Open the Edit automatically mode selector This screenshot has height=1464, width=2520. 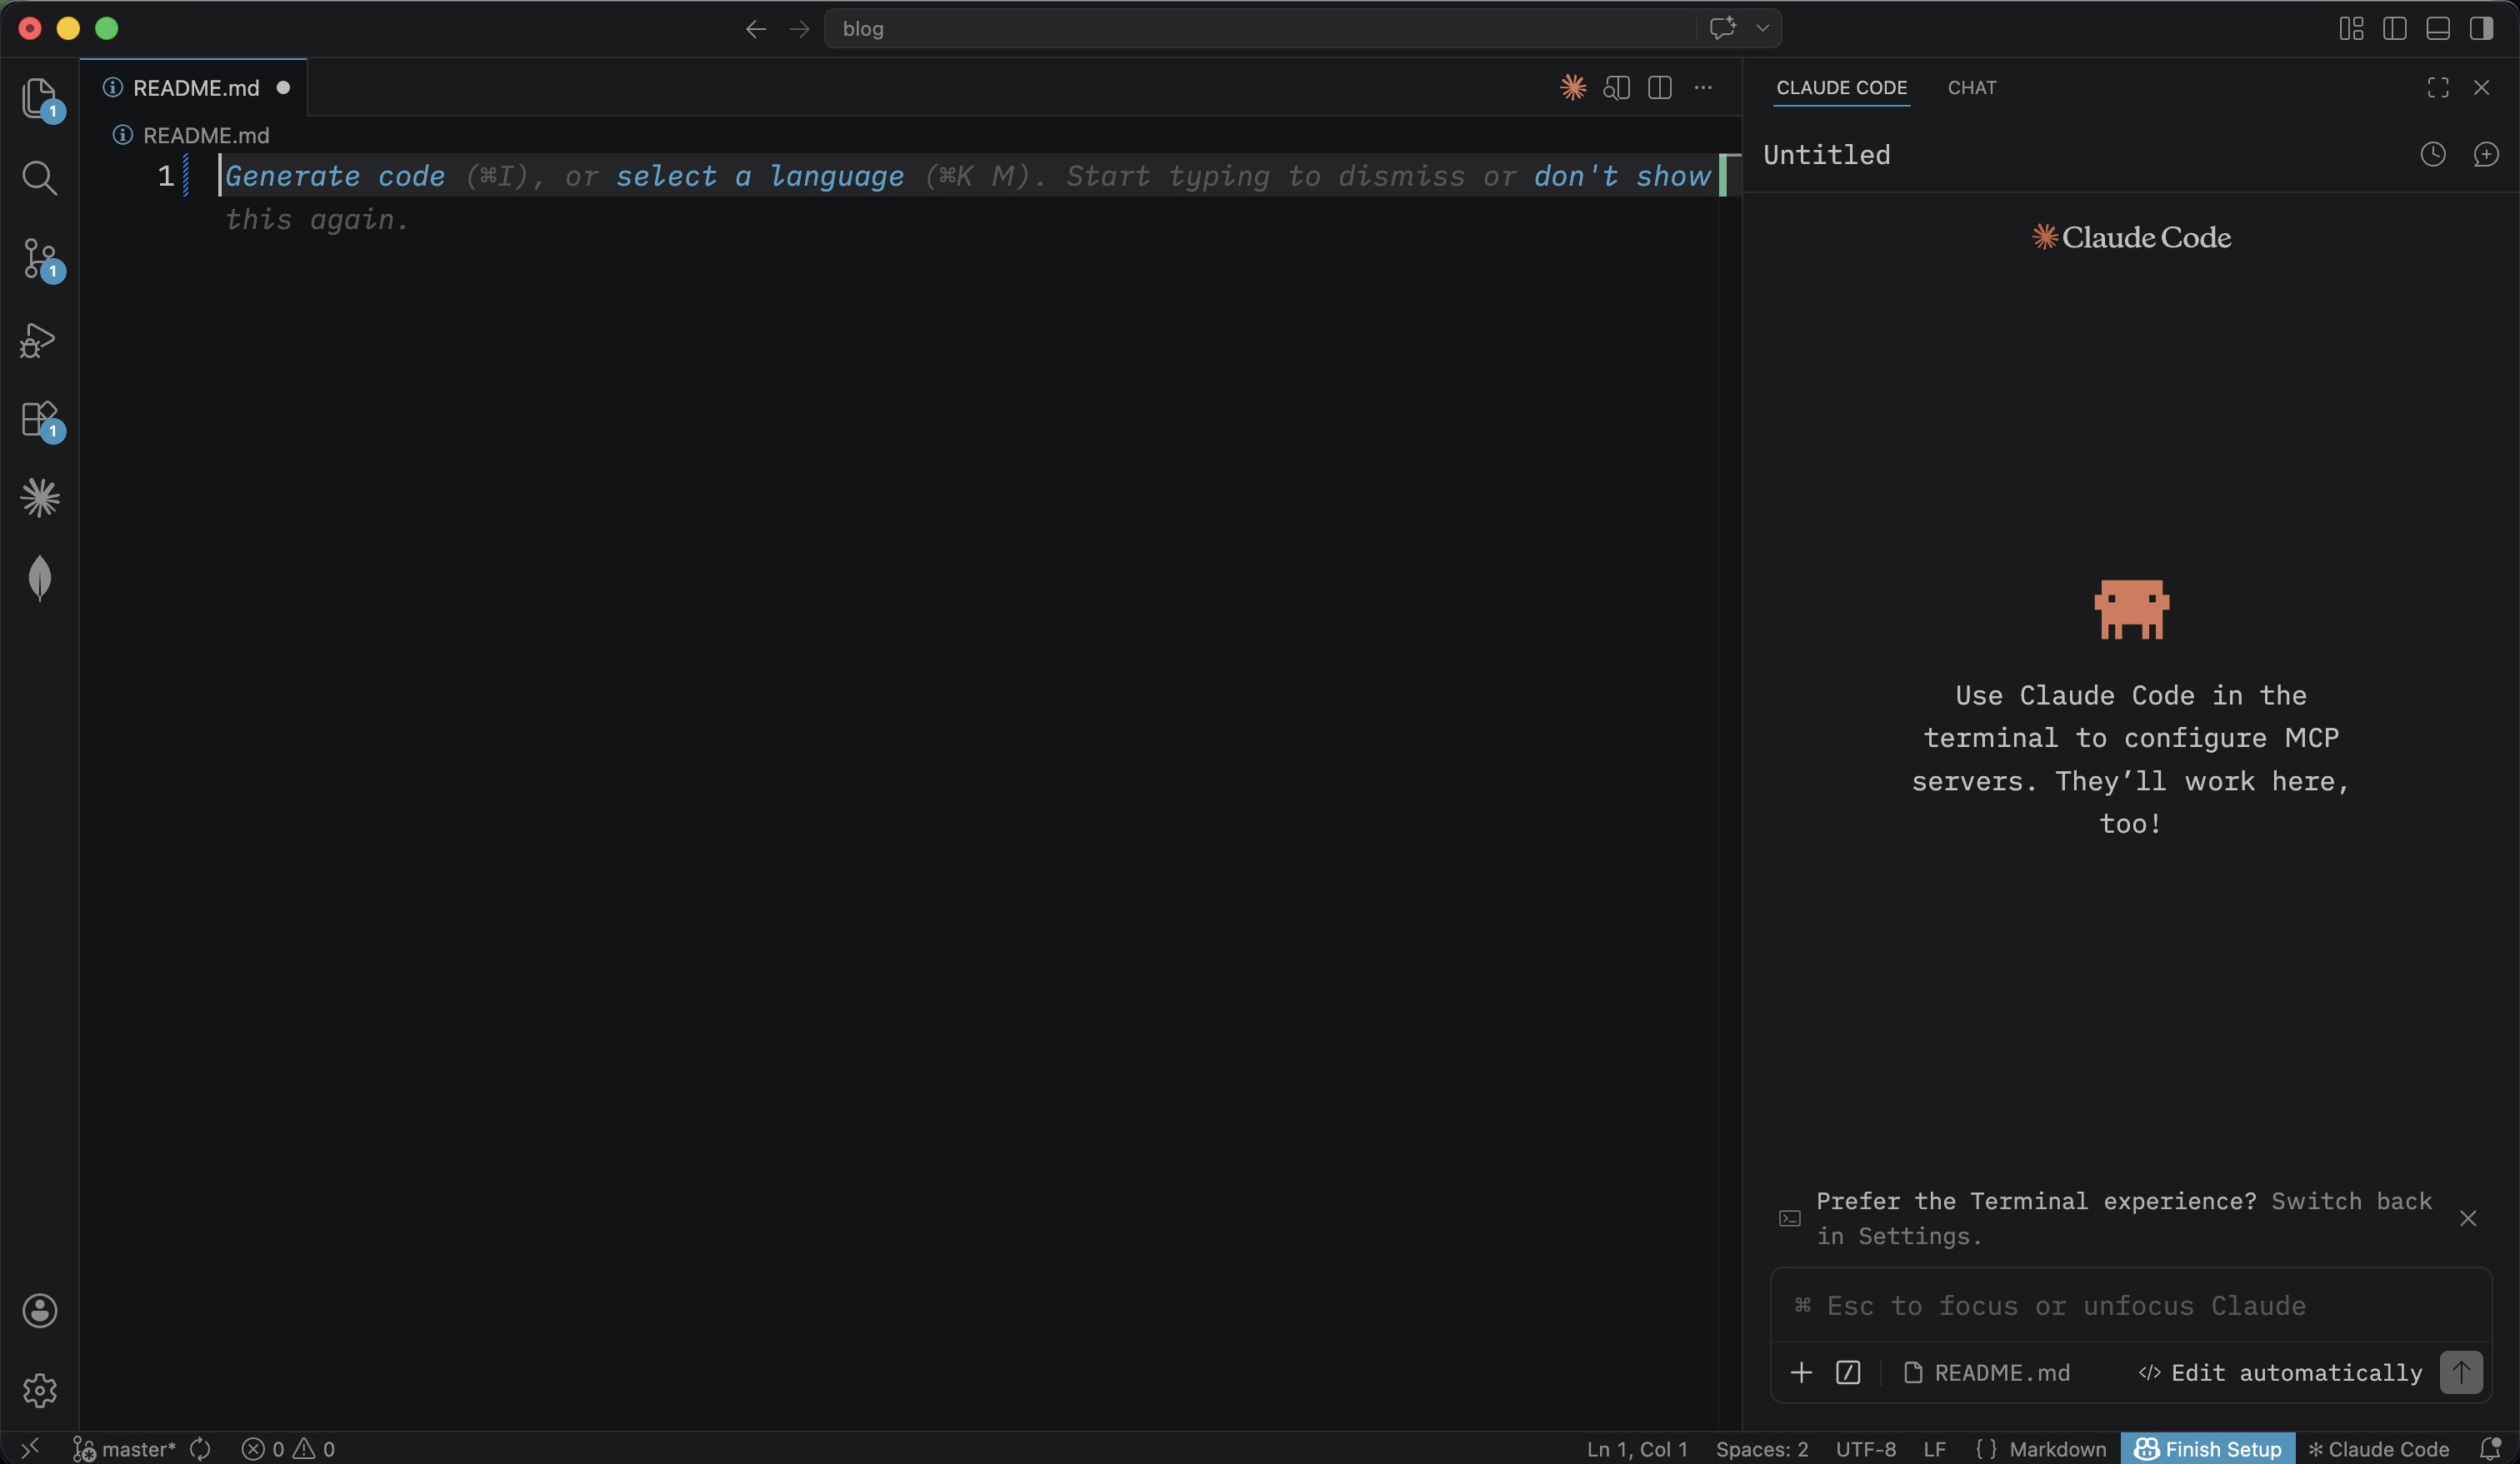click(2280, 1372)
